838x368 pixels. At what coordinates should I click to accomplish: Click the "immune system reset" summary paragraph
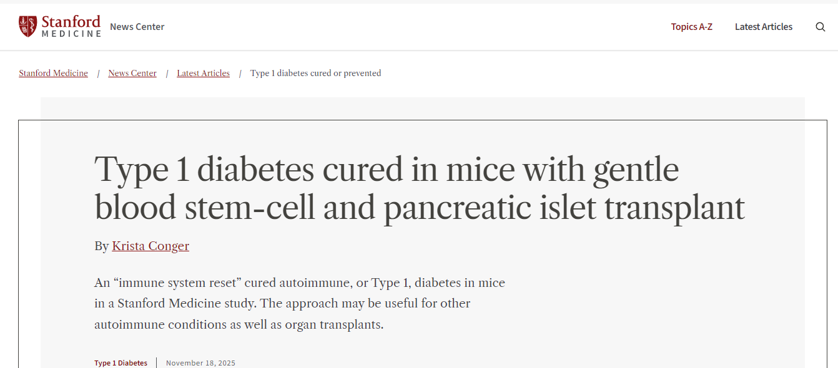pos(300,304)
